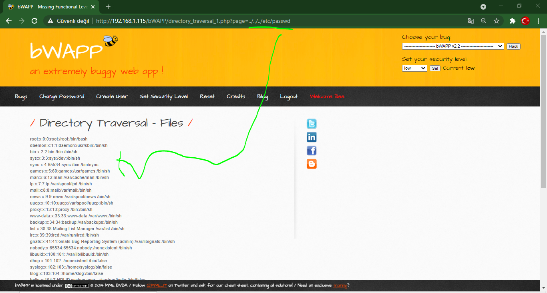The width and height of the screenshot is (547, 293).
Task: Click the page vertical scrollbar
Action: coord(543,111)
